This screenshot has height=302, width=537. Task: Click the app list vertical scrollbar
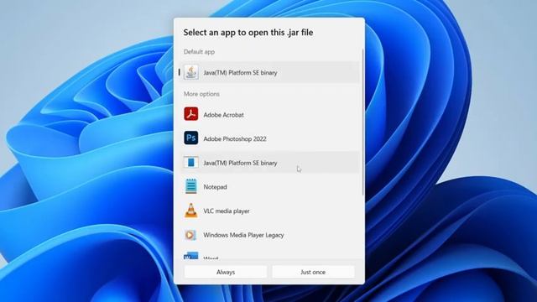coord(362,122)
